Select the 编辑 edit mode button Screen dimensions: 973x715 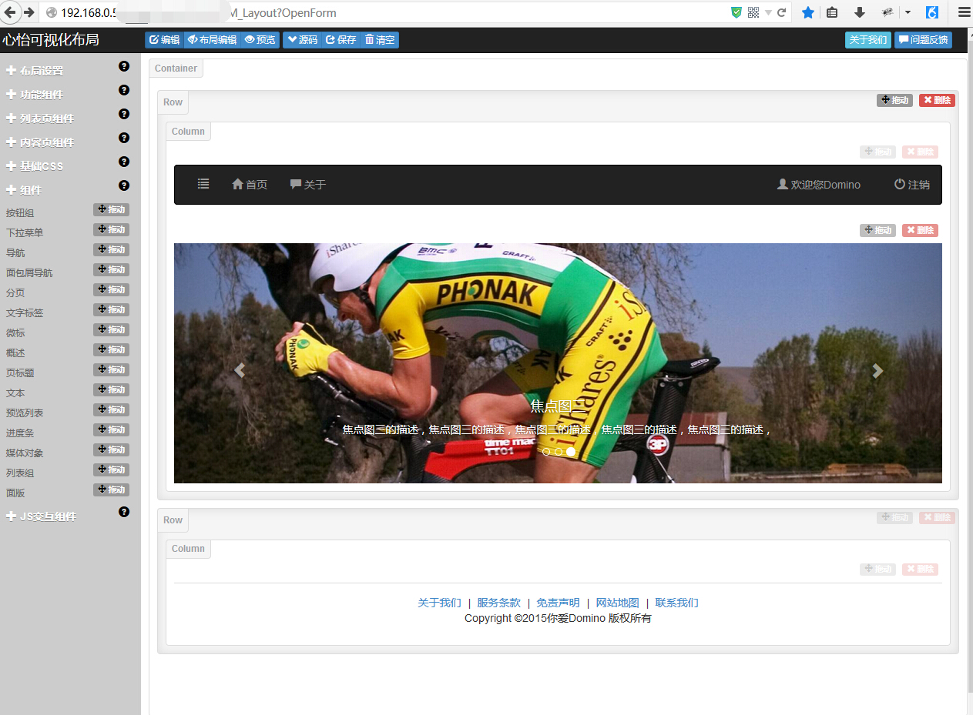(x=164, y=40)
